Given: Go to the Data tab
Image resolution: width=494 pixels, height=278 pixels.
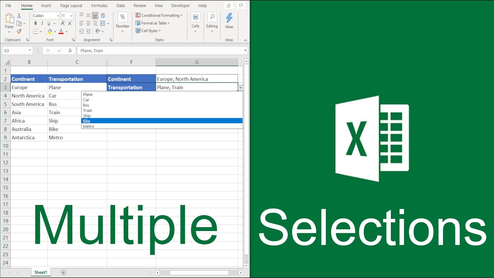Looking at the screenshot, I should coord(120,6).
